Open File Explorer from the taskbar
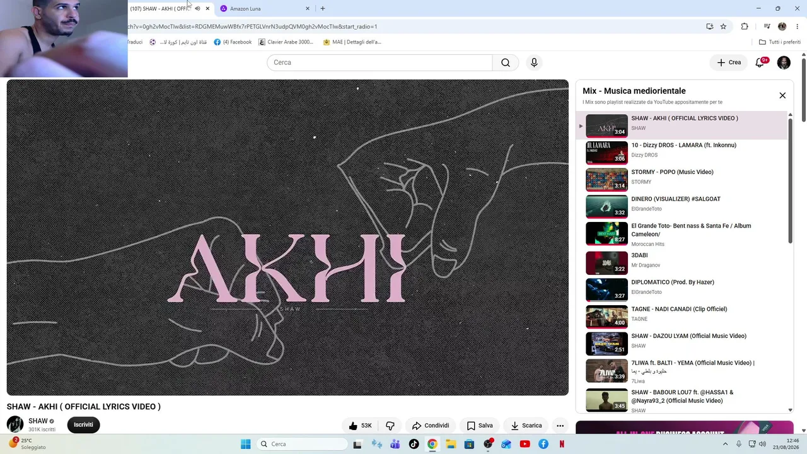Viewport: 807px width, 454px height. tap(451, 444)
